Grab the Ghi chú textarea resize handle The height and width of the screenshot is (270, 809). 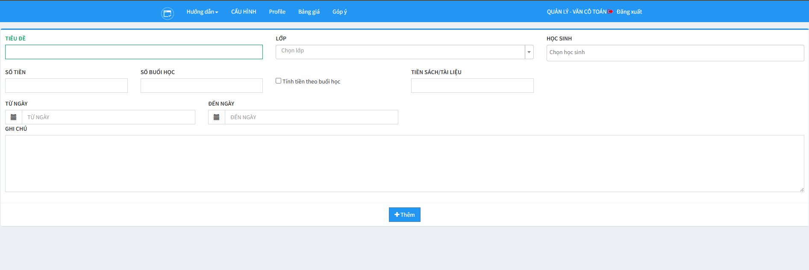click(802, 190)
